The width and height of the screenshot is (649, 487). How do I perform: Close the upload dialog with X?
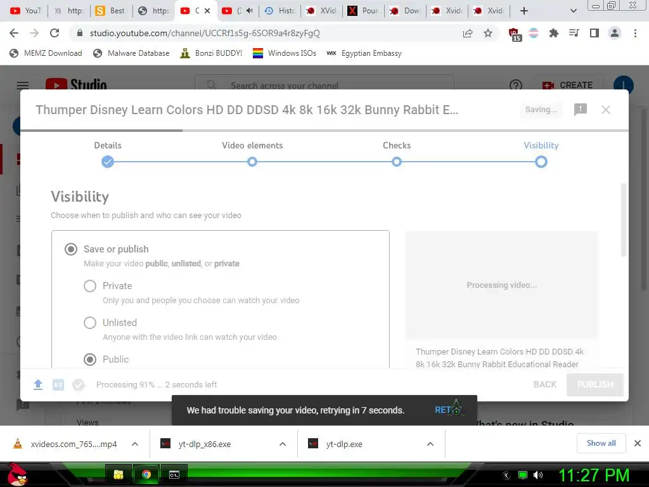(605, 110)
